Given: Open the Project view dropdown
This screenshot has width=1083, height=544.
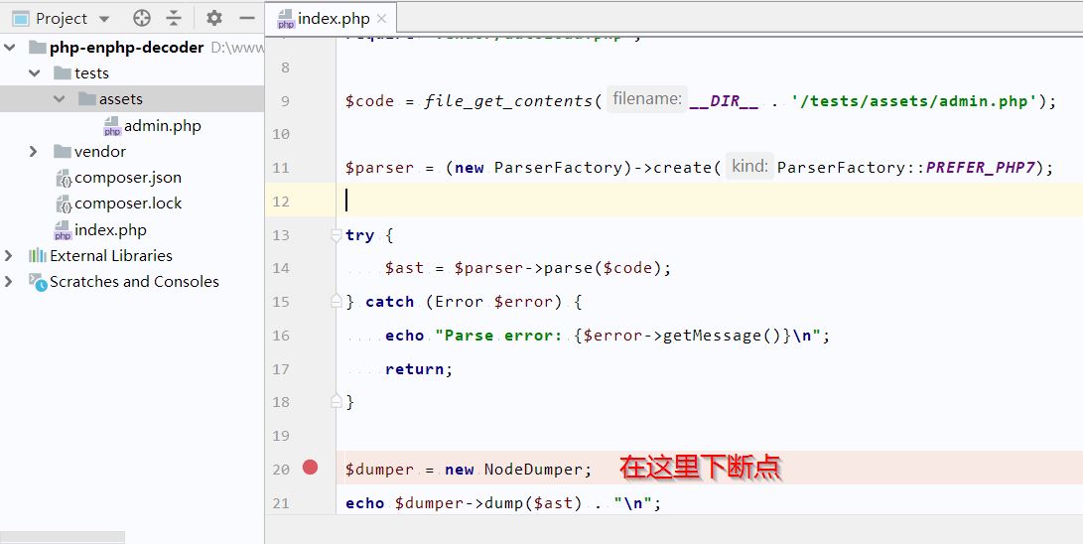Looking at the screenshot, I should (x=104, y=19).
